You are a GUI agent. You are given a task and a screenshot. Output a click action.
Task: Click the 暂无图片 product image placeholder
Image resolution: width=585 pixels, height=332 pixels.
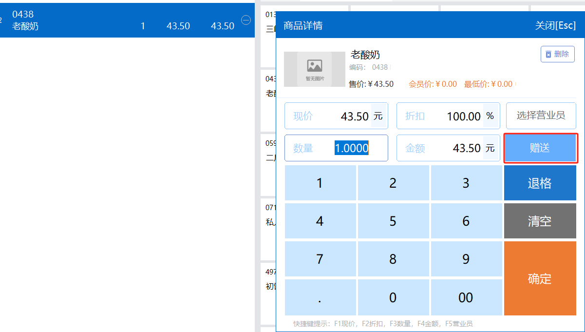[x=315, y=69]
